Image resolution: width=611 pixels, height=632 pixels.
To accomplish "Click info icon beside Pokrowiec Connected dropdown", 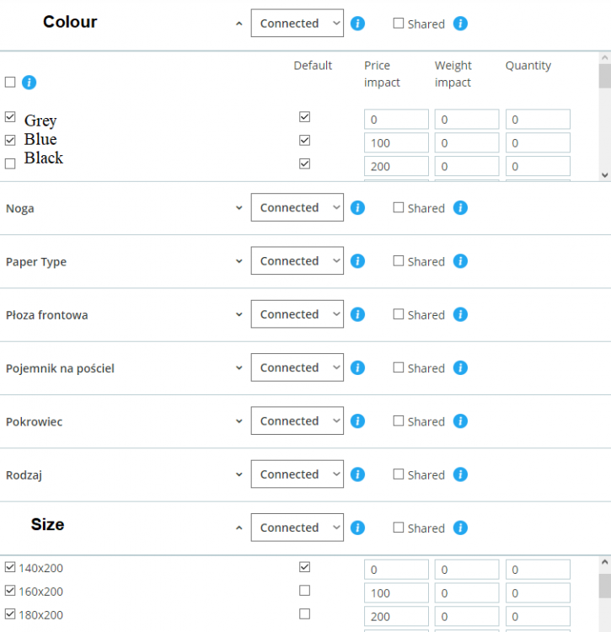I will [x=357, y=421].
